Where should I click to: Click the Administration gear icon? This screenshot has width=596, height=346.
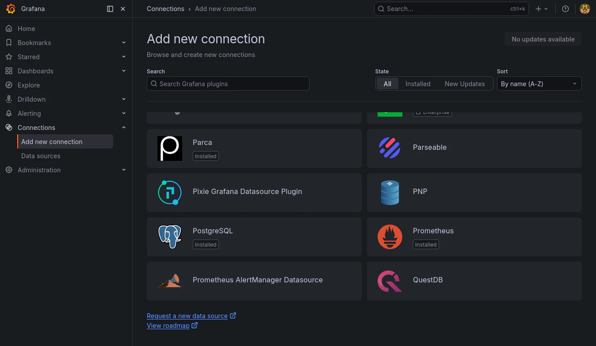[x=9, y=170]
